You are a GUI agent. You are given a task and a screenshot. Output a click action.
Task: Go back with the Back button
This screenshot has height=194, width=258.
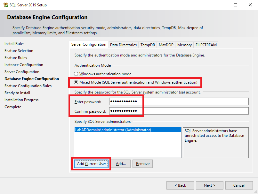[180, 185]
